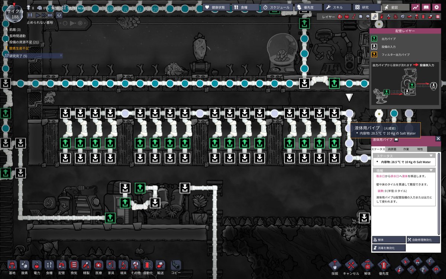
Task: Toggle the oxygen overlay in the layer bar
Action: [x=340, y=17]
